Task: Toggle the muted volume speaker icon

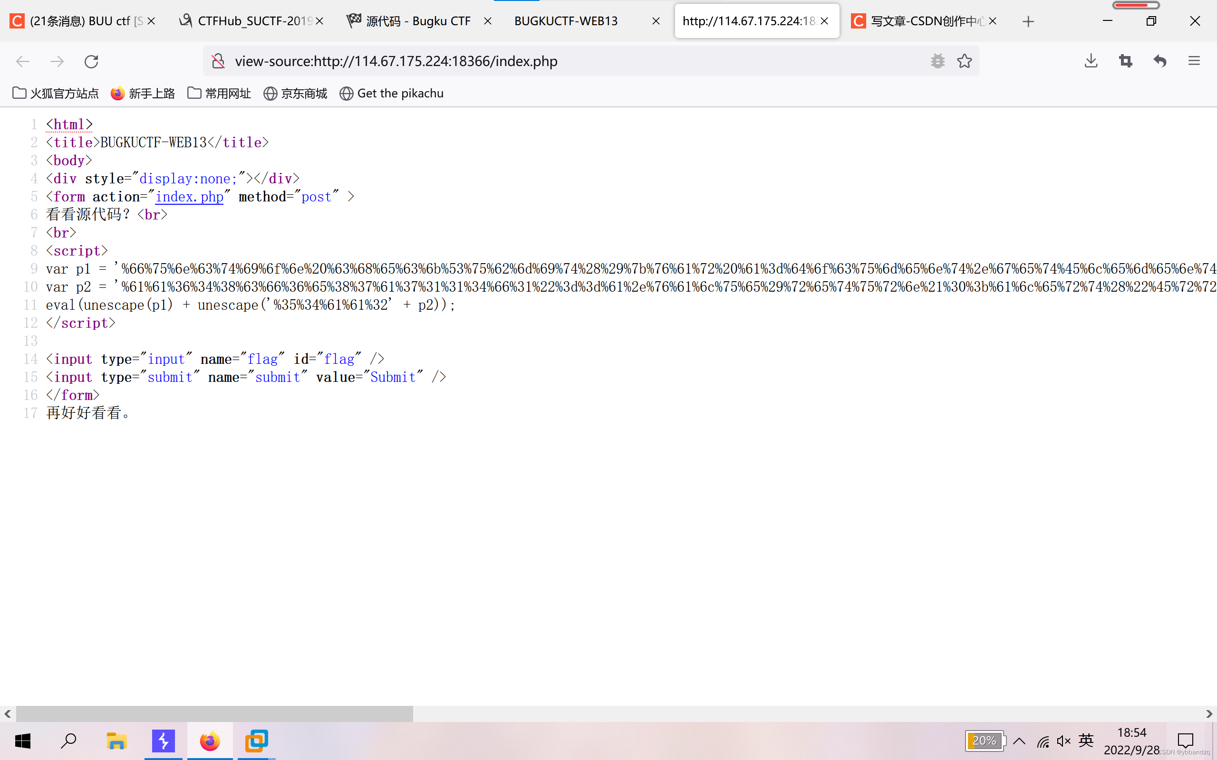Action: [x=1063, y=741]
